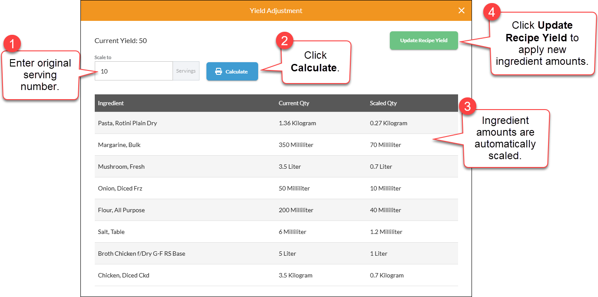Screen dimensions: 598x297
Task: Select the Mushroom, Fresh ingredient row
Action: pos(276,167)
